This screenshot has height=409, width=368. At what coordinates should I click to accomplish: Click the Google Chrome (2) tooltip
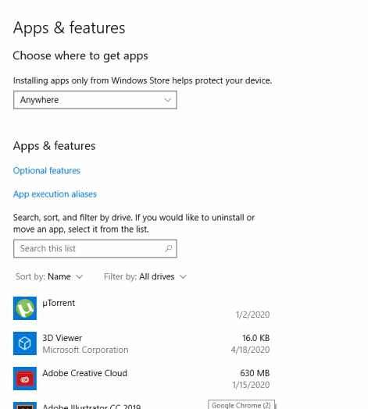point(241,404)
